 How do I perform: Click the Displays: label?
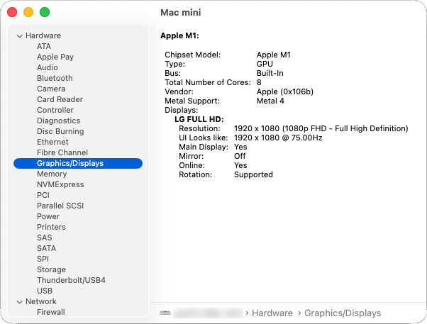(x=182, y=111)
